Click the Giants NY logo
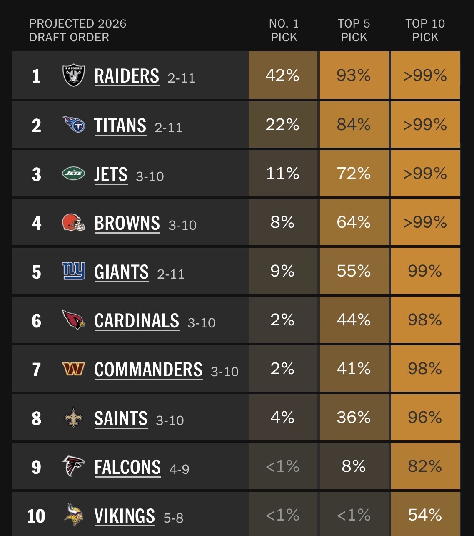Screen dimensions: 474x536 tap(73, 271)
